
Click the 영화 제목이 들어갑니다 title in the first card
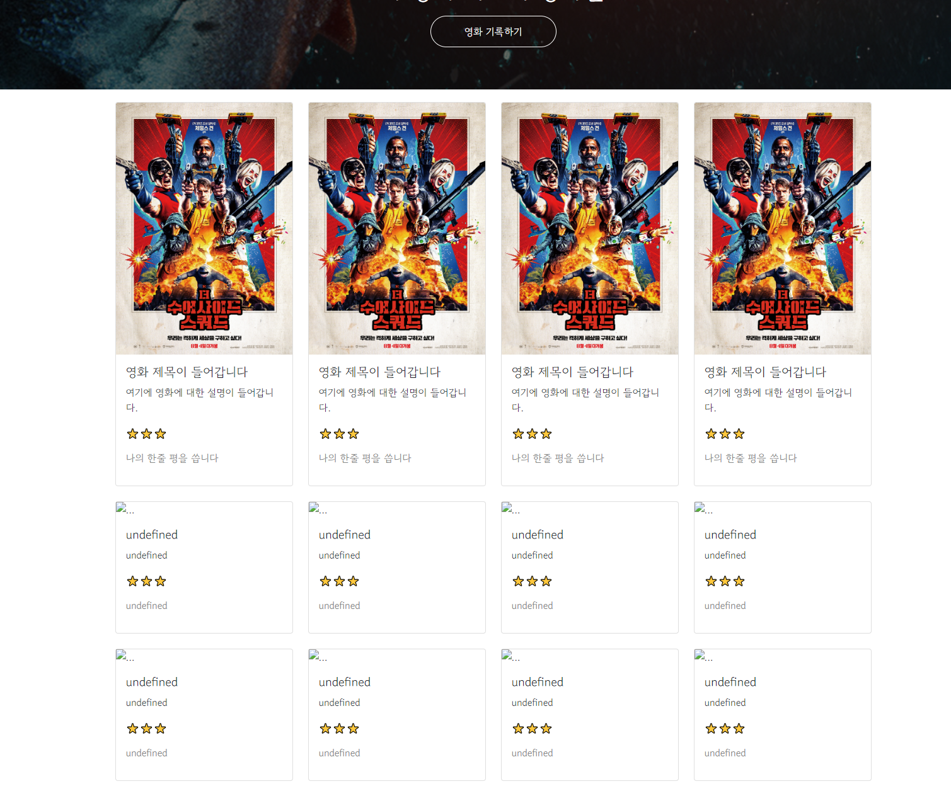(187, 372)
